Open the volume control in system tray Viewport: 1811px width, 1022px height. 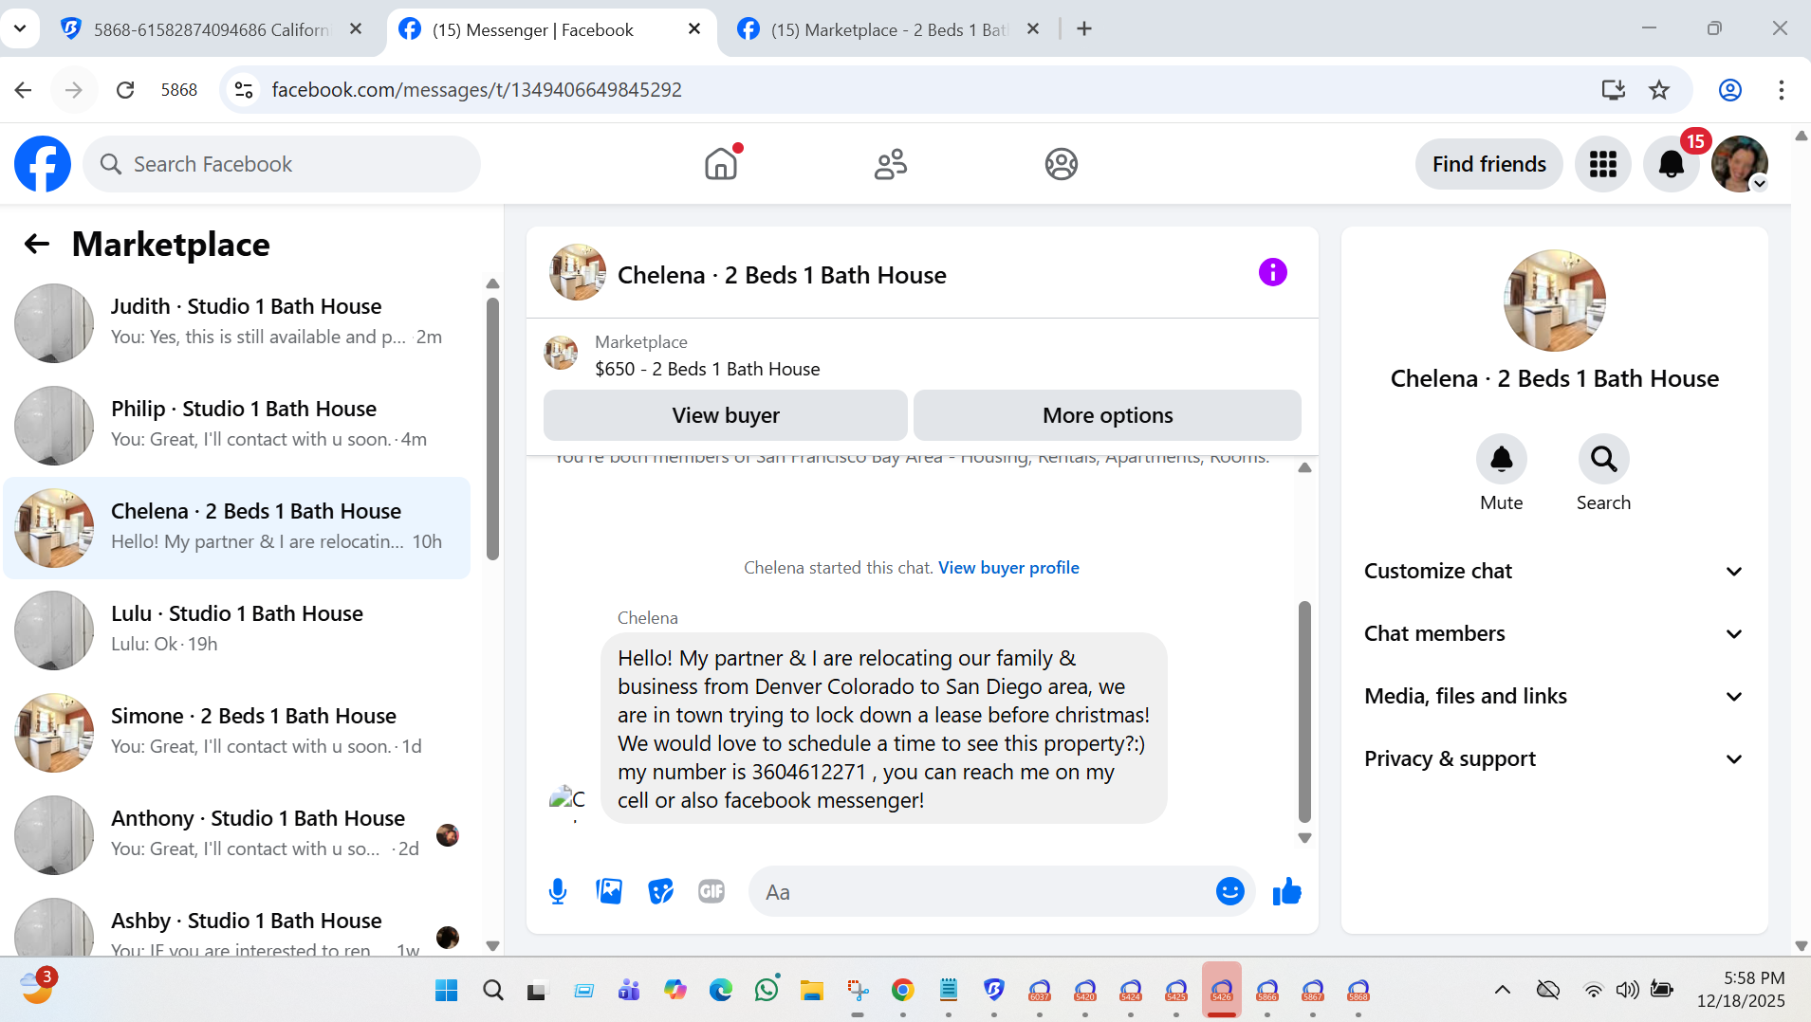click(1627, 991)
